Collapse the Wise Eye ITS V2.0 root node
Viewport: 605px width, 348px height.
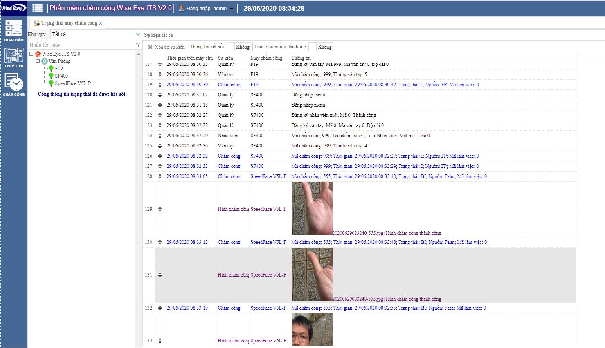pyautogui.click(x=31, y=54)
